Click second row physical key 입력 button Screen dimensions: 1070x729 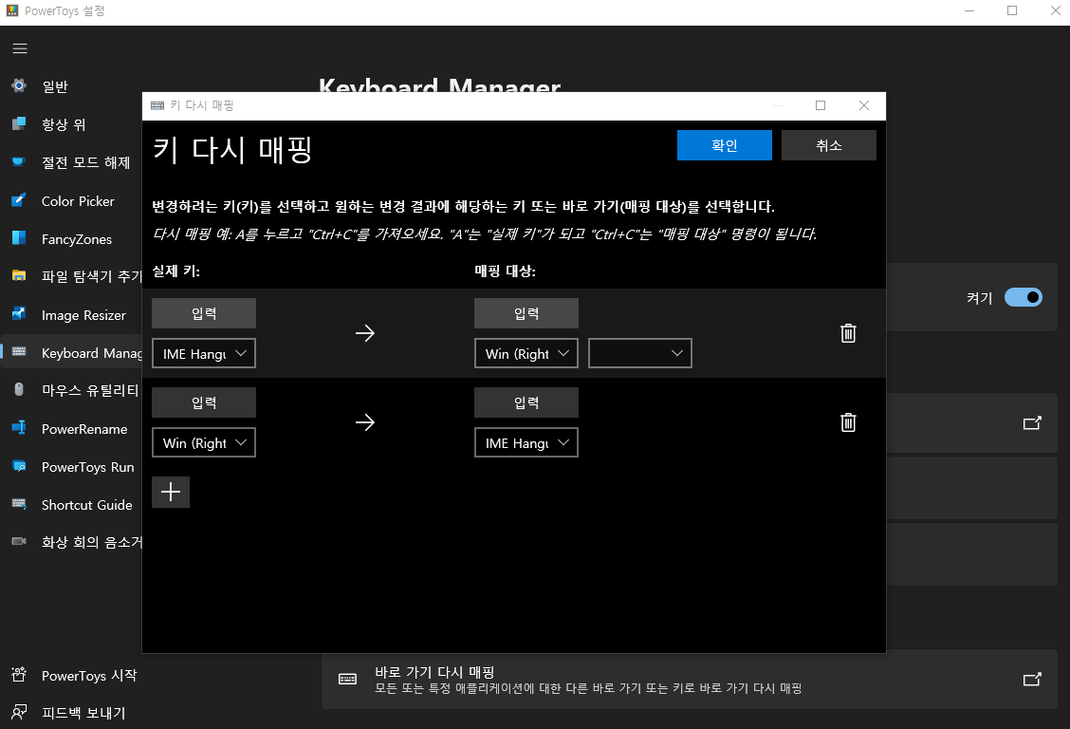click(x=204, y=402)
